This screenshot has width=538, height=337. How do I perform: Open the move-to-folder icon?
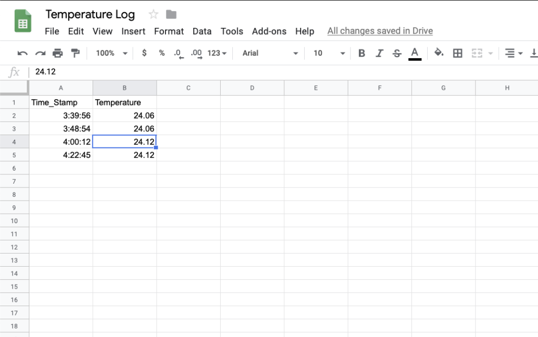tap(171, 14)
